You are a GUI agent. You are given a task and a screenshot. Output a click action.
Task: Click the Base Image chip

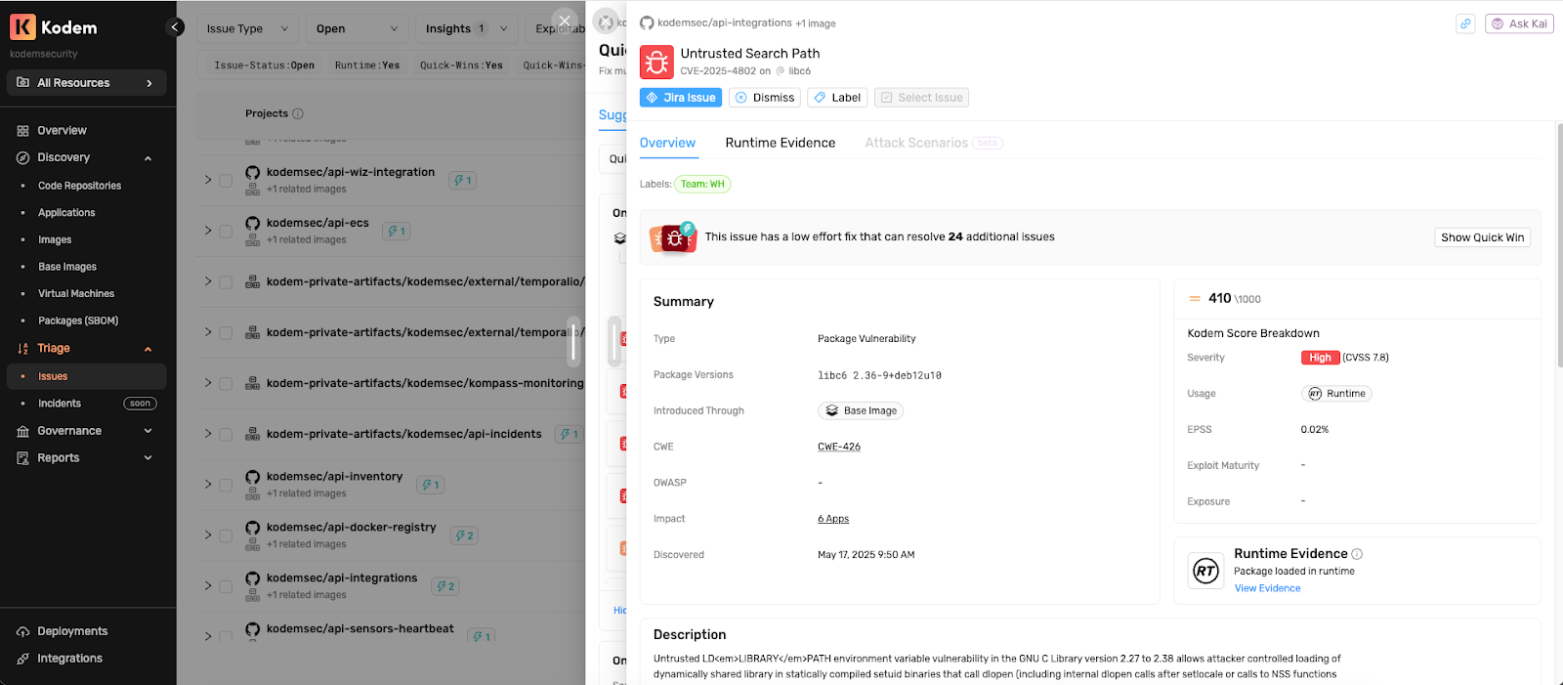(860, 410)
